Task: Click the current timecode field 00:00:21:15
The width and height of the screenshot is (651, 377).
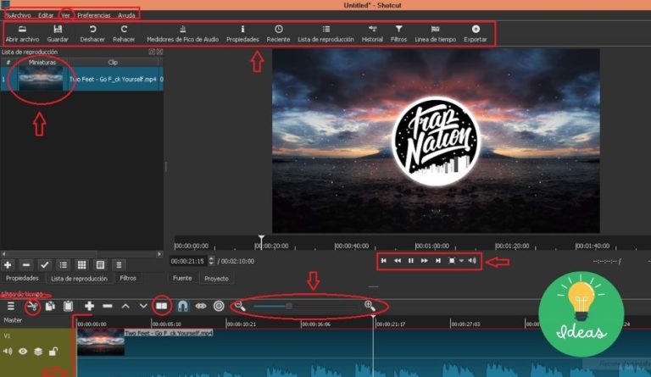Action: [x=187, y=261]
